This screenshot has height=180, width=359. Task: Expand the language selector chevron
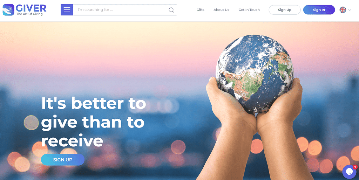point(350,10)
